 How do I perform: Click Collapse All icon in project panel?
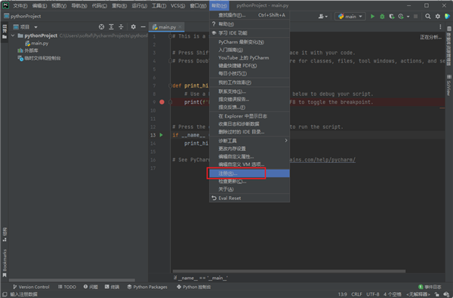pyautogui.click(x=121, y=27)
